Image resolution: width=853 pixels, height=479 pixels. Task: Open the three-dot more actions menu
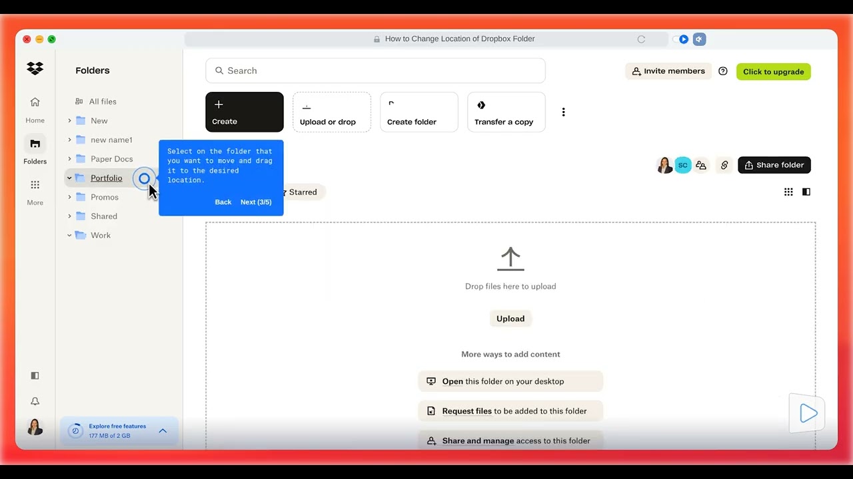tap(563, 112)
